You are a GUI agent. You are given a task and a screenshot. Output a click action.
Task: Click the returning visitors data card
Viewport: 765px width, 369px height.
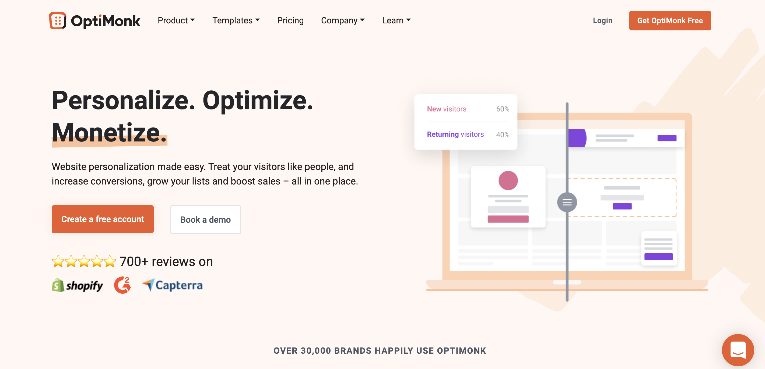466,134
